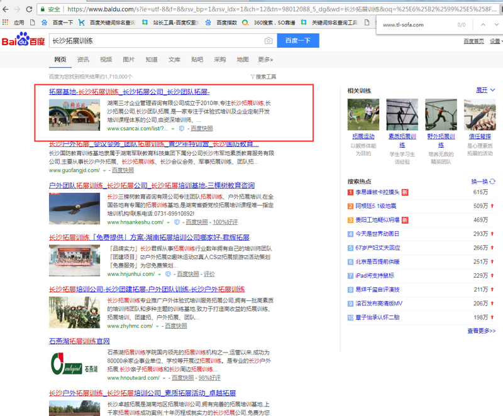Switch to the 图片 tab
This screenshot has height=416, width=503.
(x=129, y=60)
